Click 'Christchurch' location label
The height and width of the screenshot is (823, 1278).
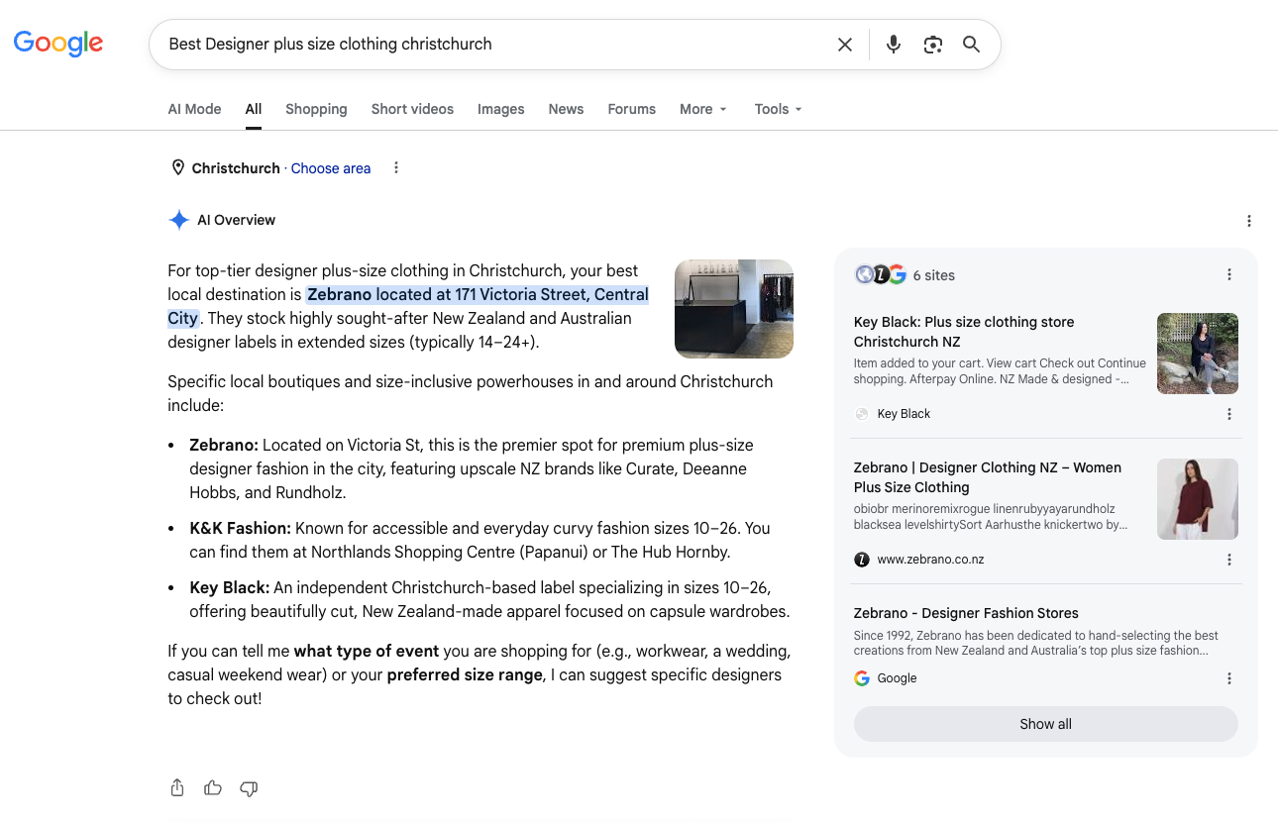[x=236, y=168]
